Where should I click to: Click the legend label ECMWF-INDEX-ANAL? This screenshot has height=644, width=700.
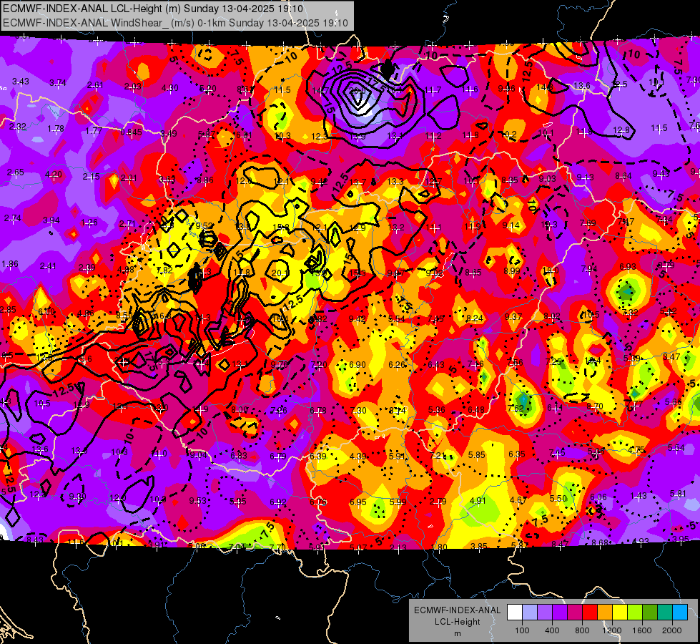point(457,610)
